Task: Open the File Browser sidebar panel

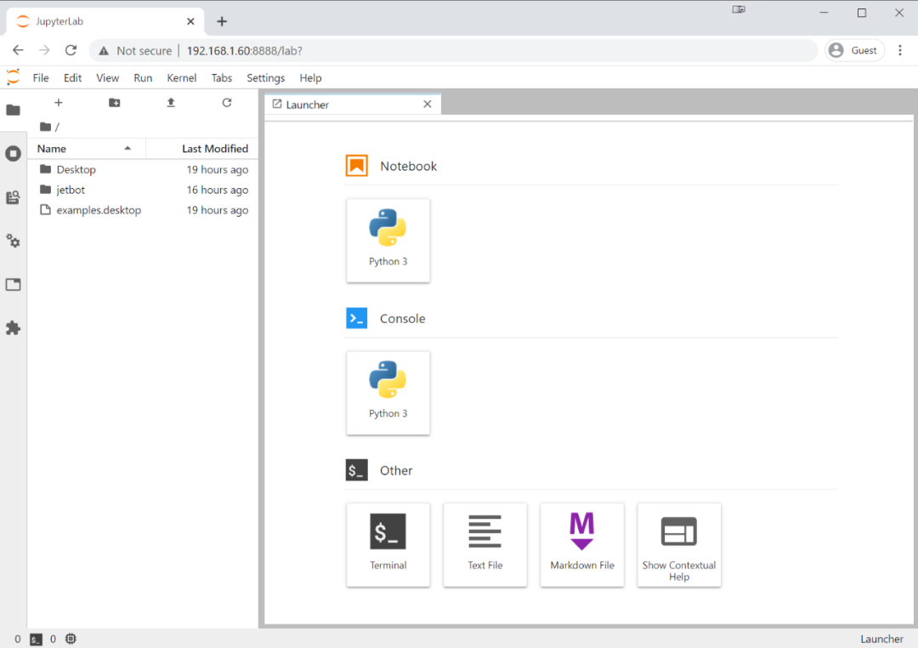Action: (13, 110)
